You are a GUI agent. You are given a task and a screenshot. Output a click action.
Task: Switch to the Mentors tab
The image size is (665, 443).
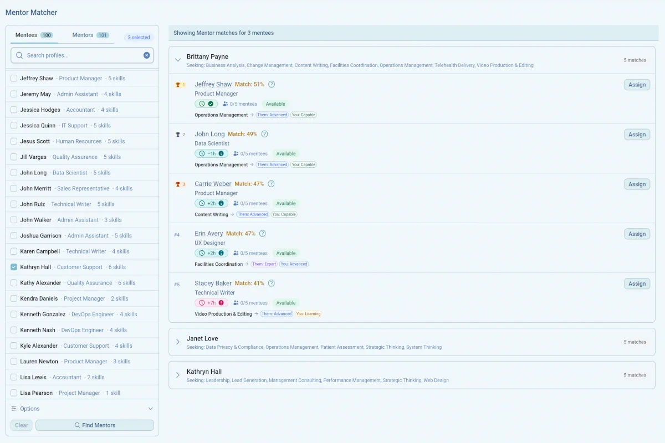(x=90, y=35)
